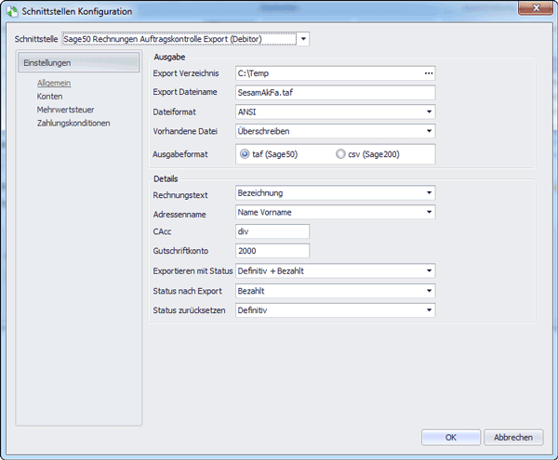Open Vorhandene Datei Überschreiben dropdown

pyautogui.click(x=429, y=131)
